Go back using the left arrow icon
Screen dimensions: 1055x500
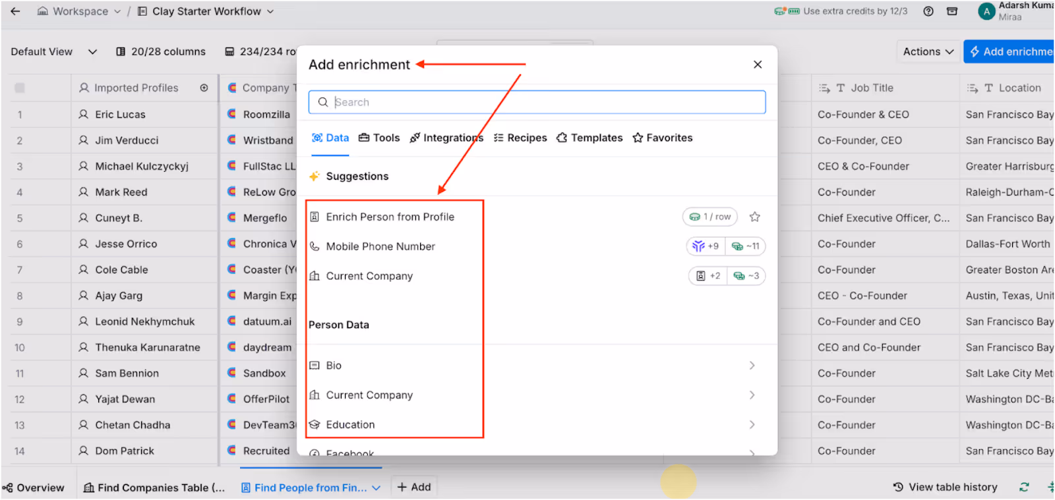[15, 11]
